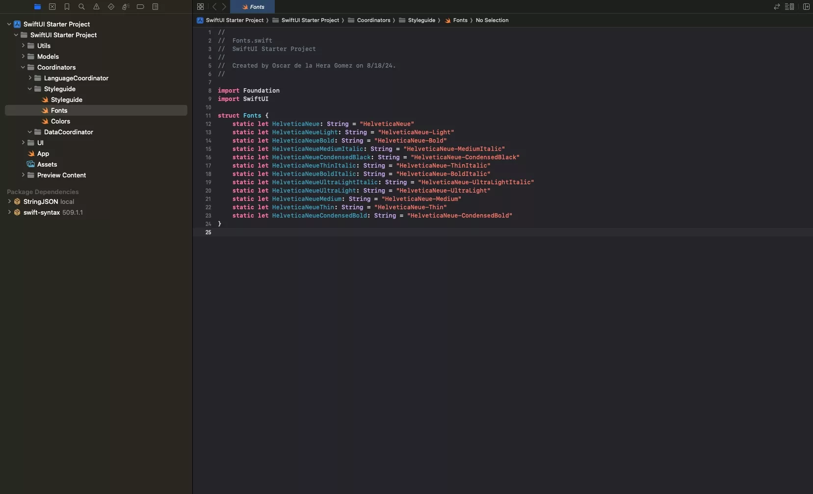Open the Source Control navigator
813x494 pixels.
(x=52, y=7)
